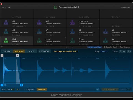The image size is (133, 100).
Task: Open the Q-Sampler Main tab
Action: tap(95, 47)
